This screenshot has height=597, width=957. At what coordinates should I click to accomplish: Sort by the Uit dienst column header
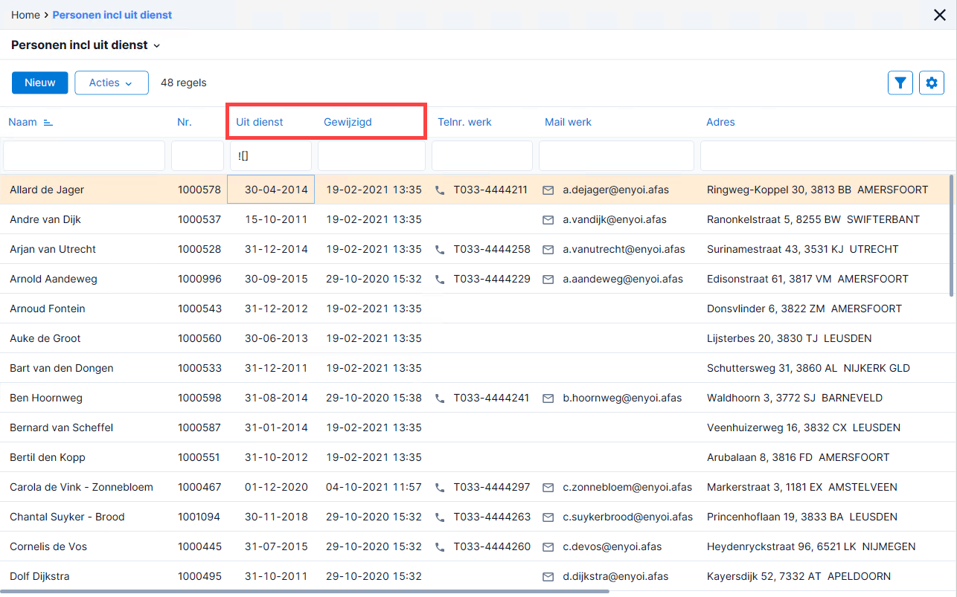(260, 122)
